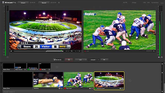Open the playback speed 1x dropdown
Image resolution: width=165 pixels, height=93 pixels.
76,51
